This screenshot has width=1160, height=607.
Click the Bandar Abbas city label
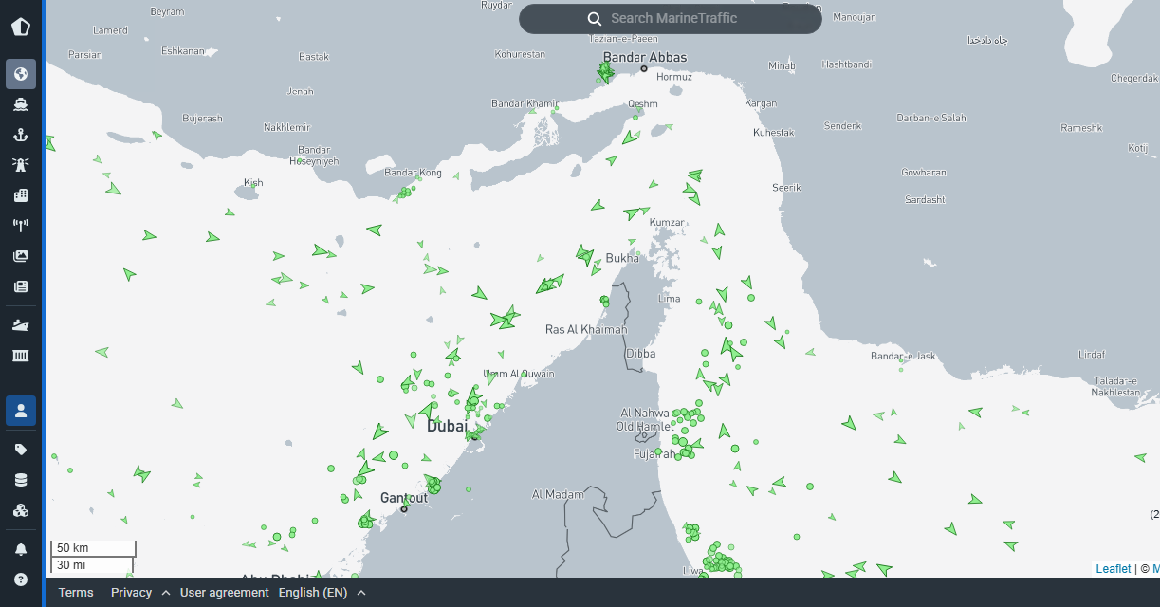pyautogui.click(x=644, y=58)
